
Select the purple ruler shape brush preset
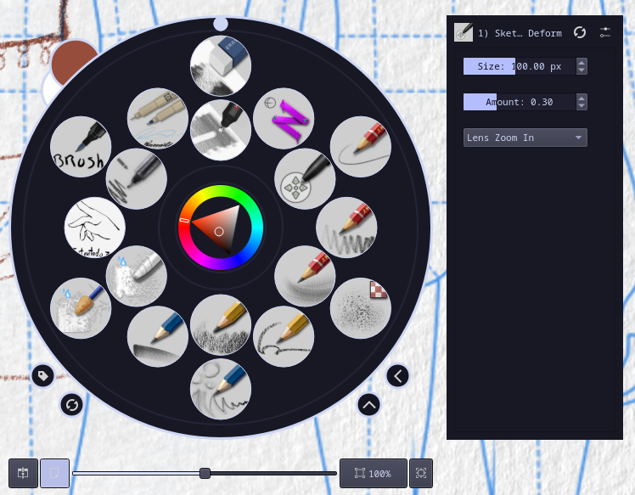(284, 118)
